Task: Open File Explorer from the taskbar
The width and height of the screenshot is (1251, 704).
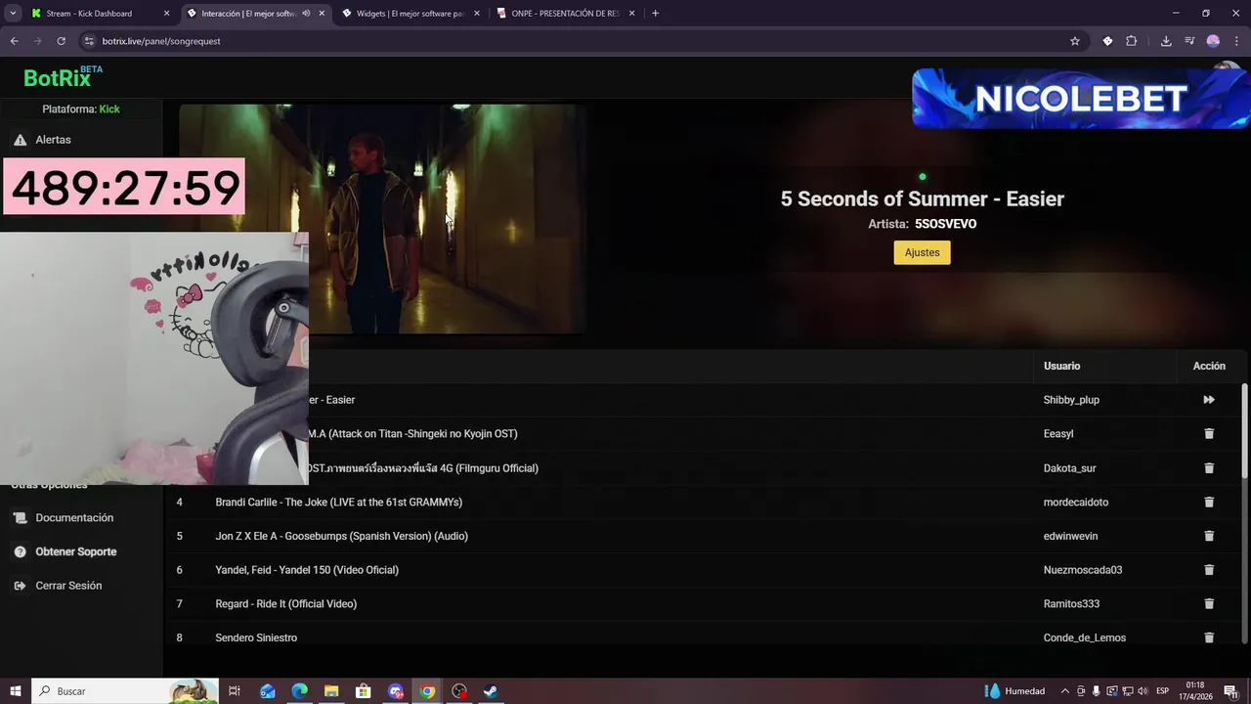Action: pyautogui.click(x=331, y=691)
